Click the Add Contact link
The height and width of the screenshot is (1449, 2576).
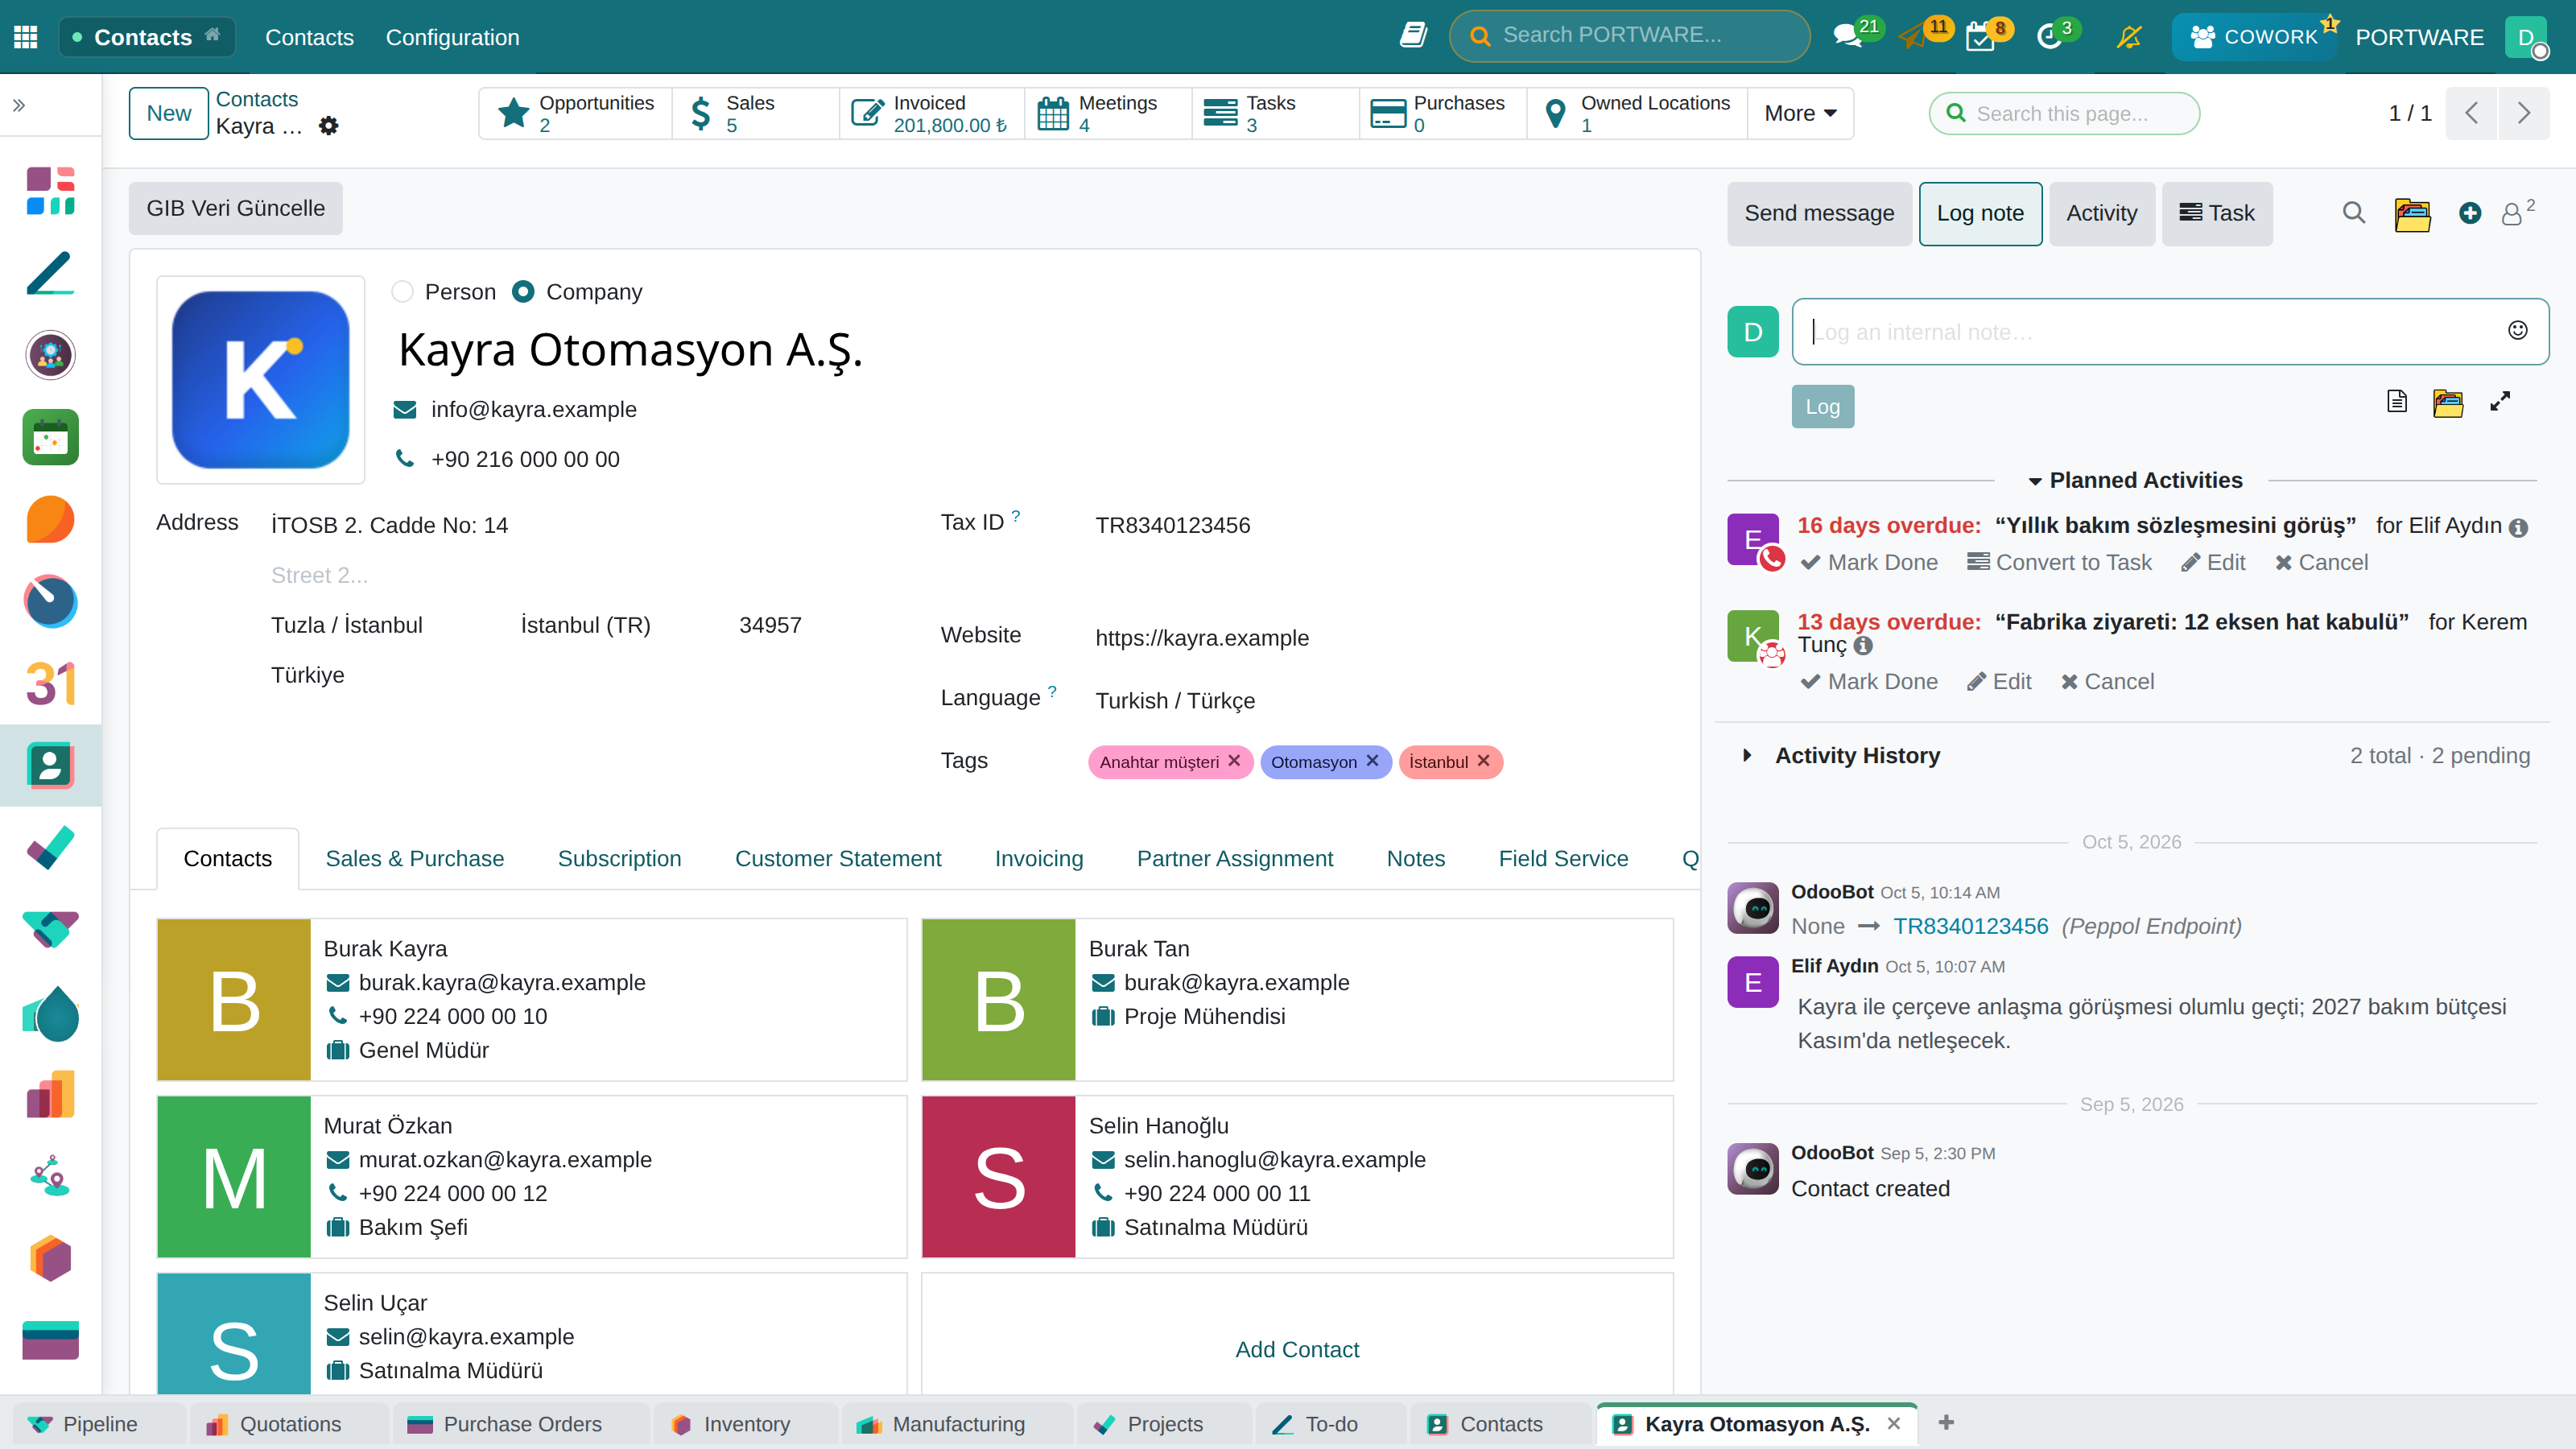point(1297,1349)
